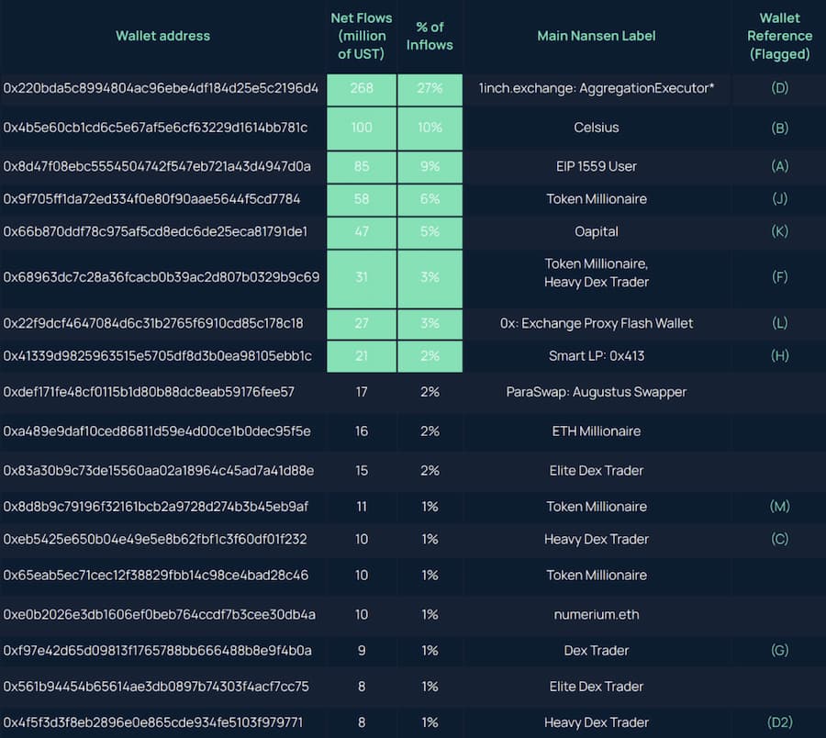The width and height of the screenshot is (826, 738).
Task: Click the 0x: Exchange Proxy Flash Wallet label
Action: 597,323
